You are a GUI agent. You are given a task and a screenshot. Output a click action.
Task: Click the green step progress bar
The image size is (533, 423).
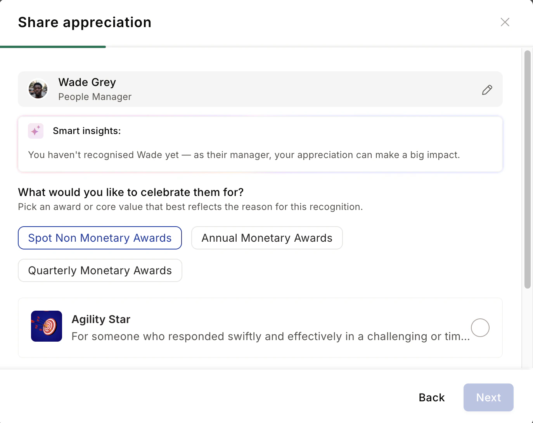[53, 47]
